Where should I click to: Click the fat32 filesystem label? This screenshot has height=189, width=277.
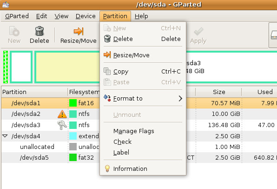click(x=86, y=157)
